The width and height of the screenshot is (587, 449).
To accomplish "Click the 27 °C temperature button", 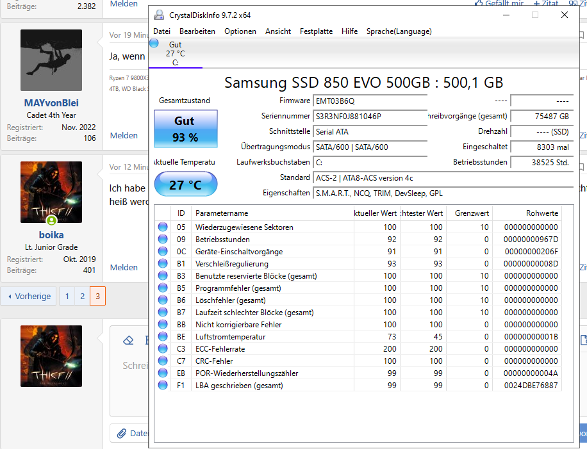I will (186, 184).
